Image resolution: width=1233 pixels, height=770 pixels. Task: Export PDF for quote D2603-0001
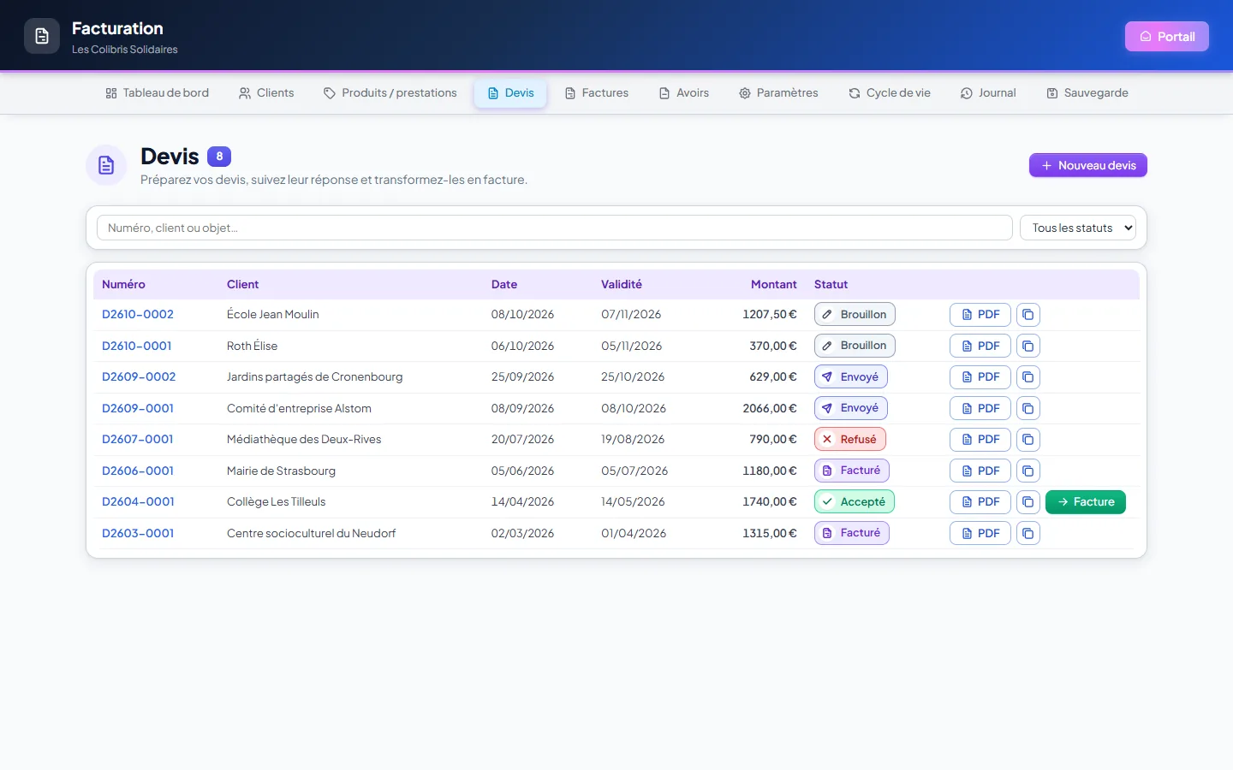coord(980,533)
